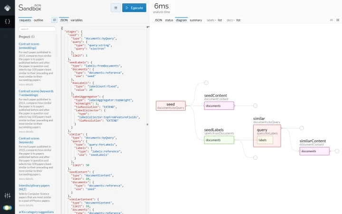342x214 pixels.
Task: Select list view next to labels
Action: [x=220, y=20]
